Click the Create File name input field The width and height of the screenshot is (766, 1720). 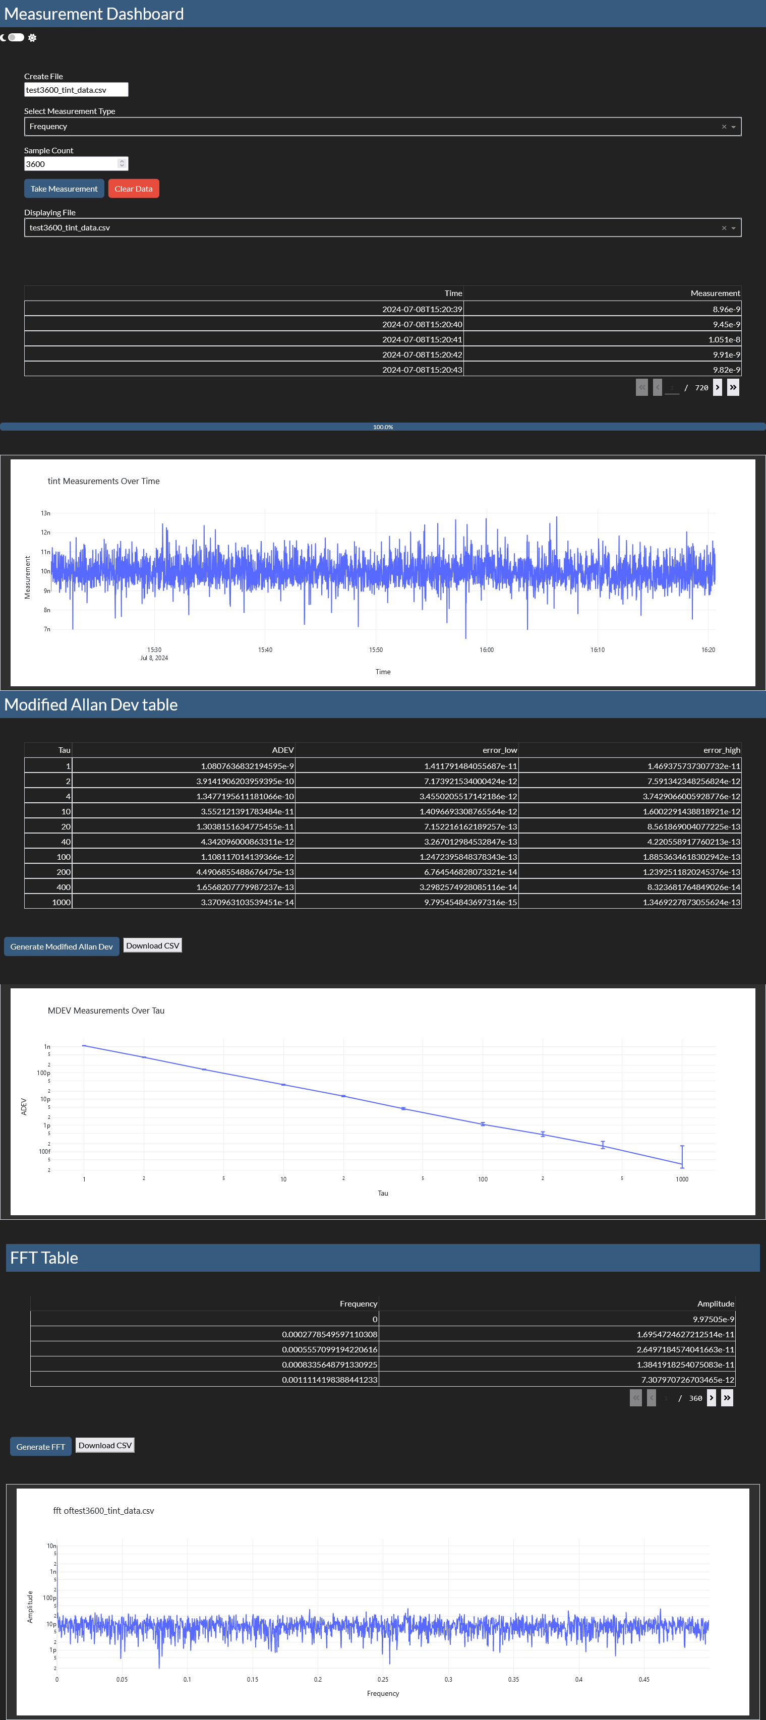coord(76,90)
